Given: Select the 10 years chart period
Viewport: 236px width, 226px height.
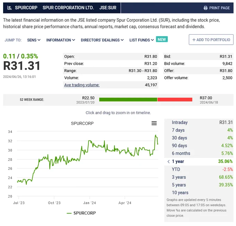Looking at the screenshot, I should (x=199, y=192).
